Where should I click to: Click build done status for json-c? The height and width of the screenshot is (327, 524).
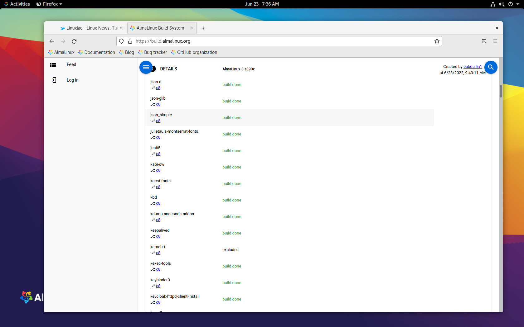232,85
